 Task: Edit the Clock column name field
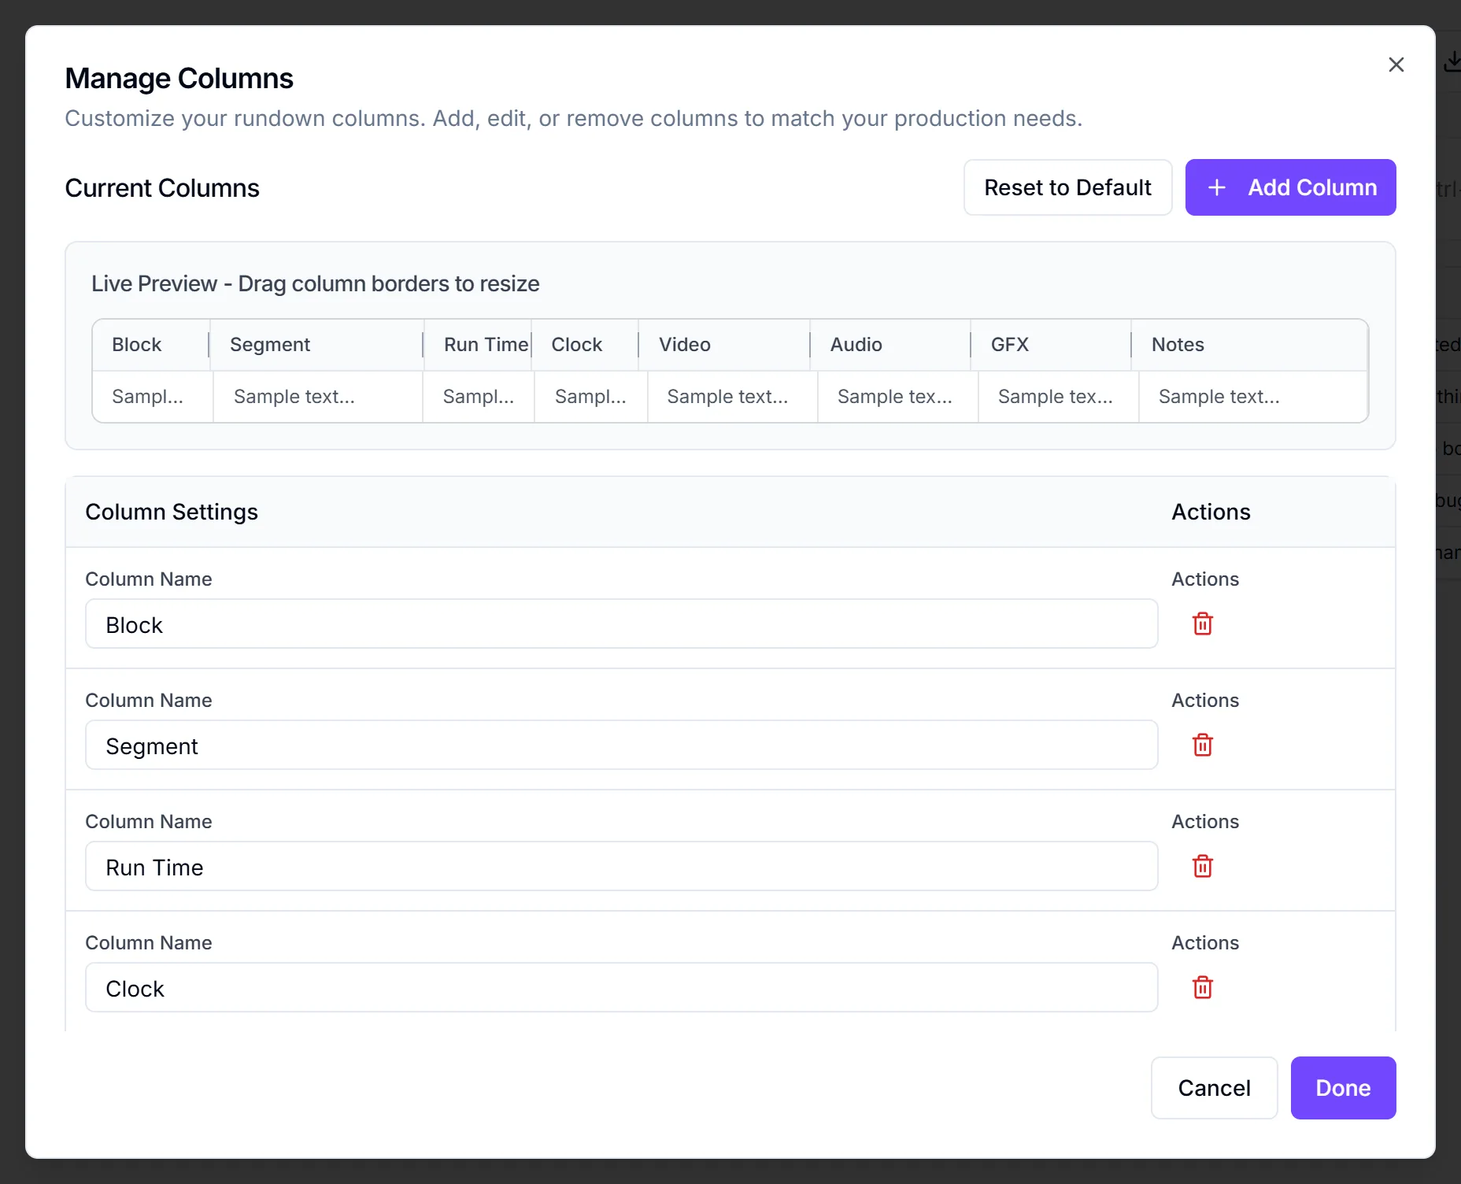tap(621, 988)
